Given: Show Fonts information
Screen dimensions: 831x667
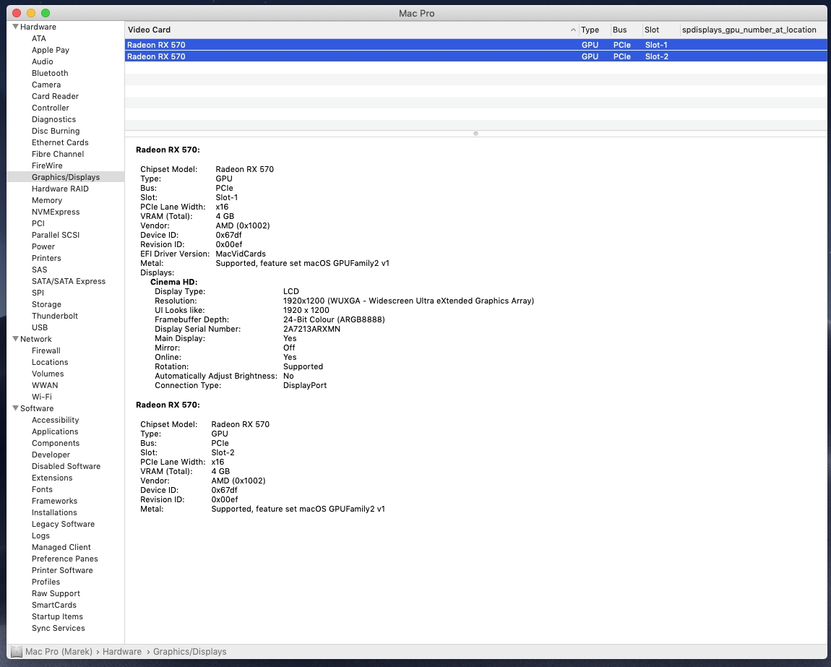Looking at the screenshot, I should point(42,489).
